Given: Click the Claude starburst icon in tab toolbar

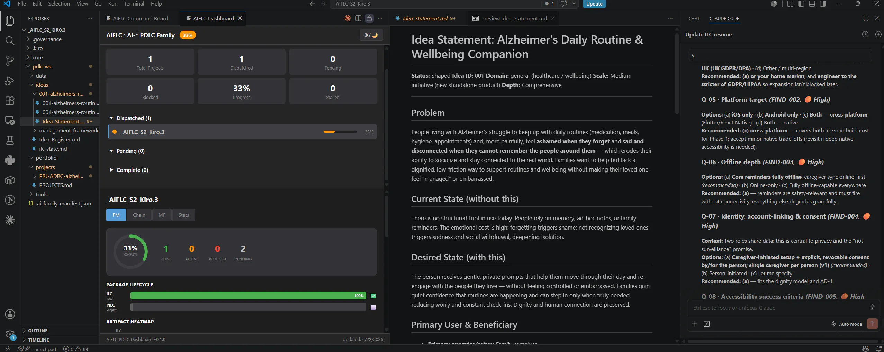Looking at the screenshot, I should (348, 18).
